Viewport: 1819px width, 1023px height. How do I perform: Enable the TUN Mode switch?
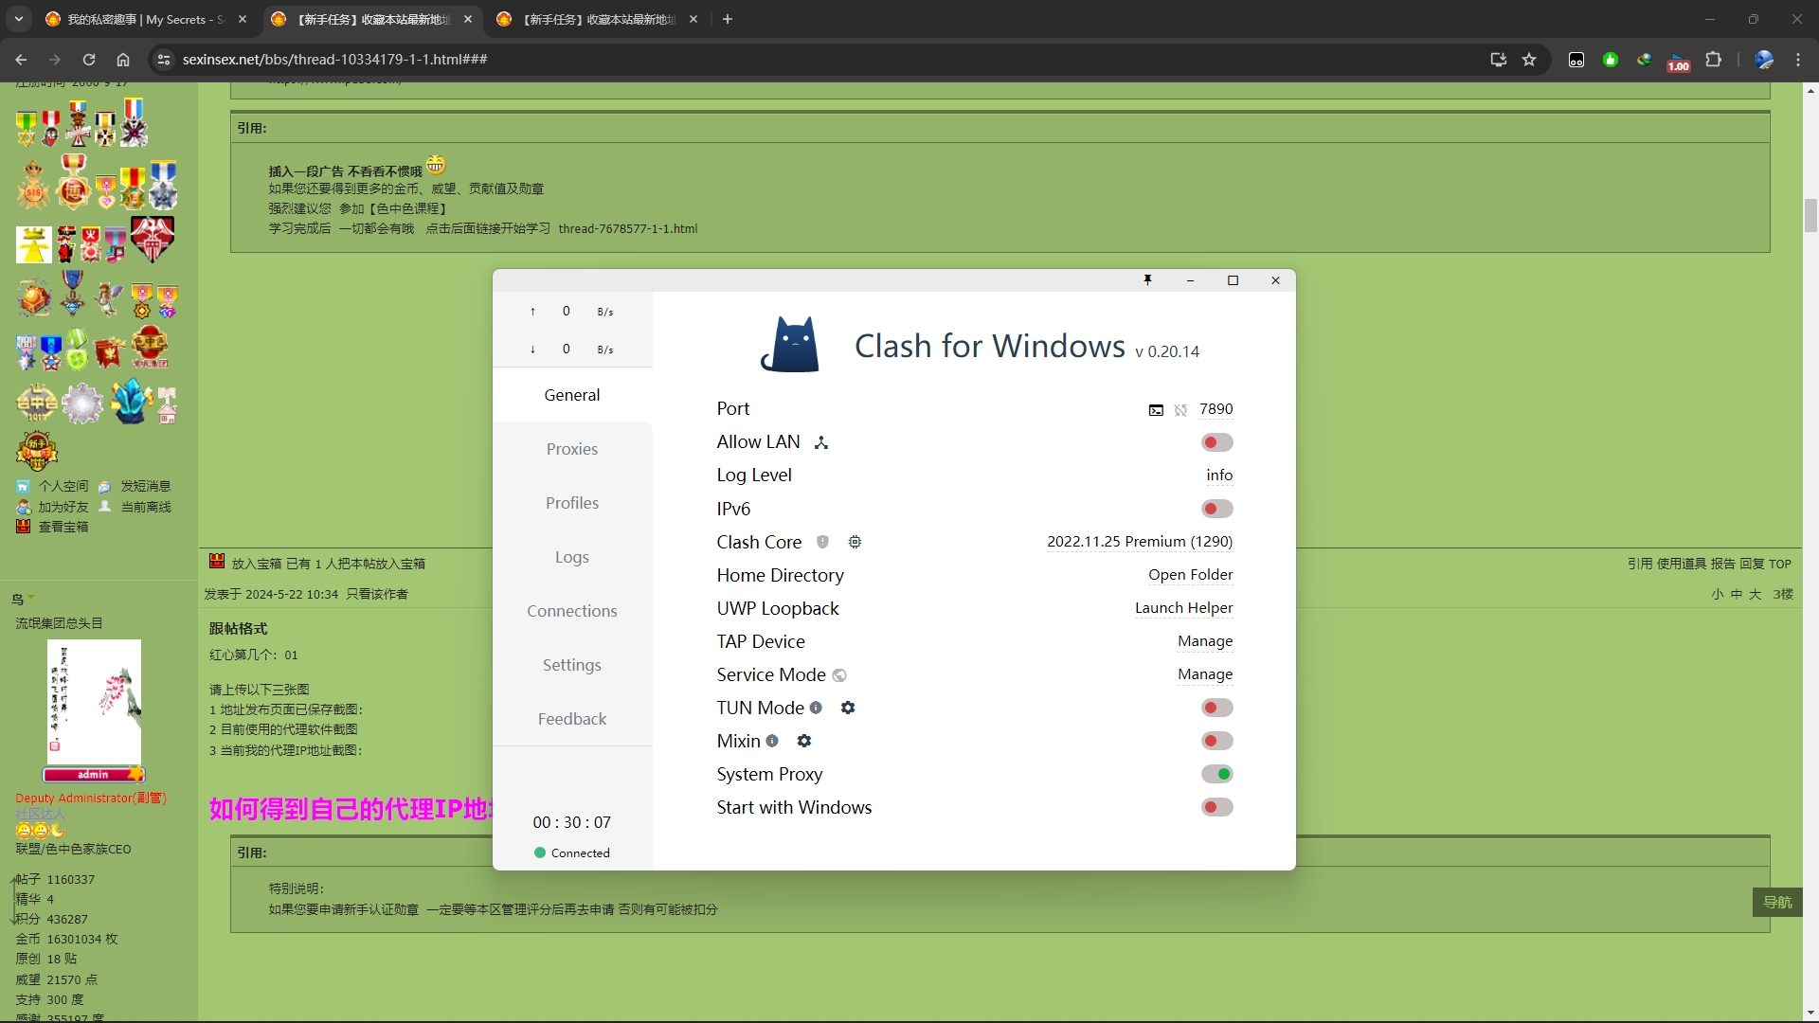(x=1217, y=708)
